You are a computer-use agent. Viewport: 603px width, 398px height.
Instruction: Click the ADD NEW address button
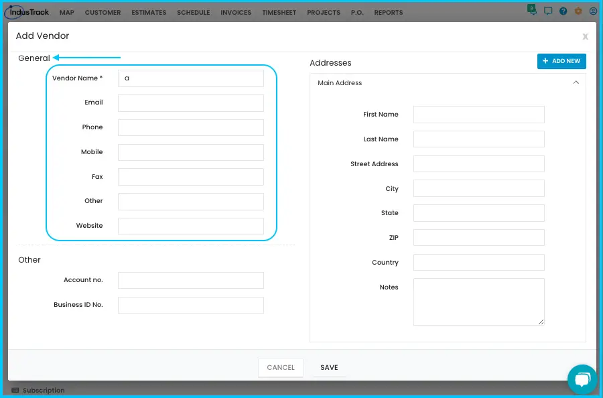click(561, 61)
